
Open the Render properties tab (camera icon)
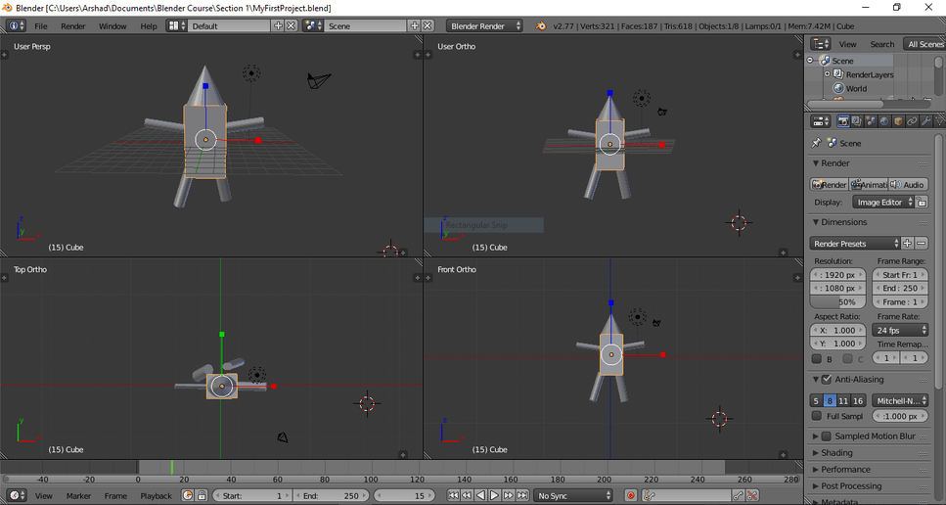click(843, 121)
